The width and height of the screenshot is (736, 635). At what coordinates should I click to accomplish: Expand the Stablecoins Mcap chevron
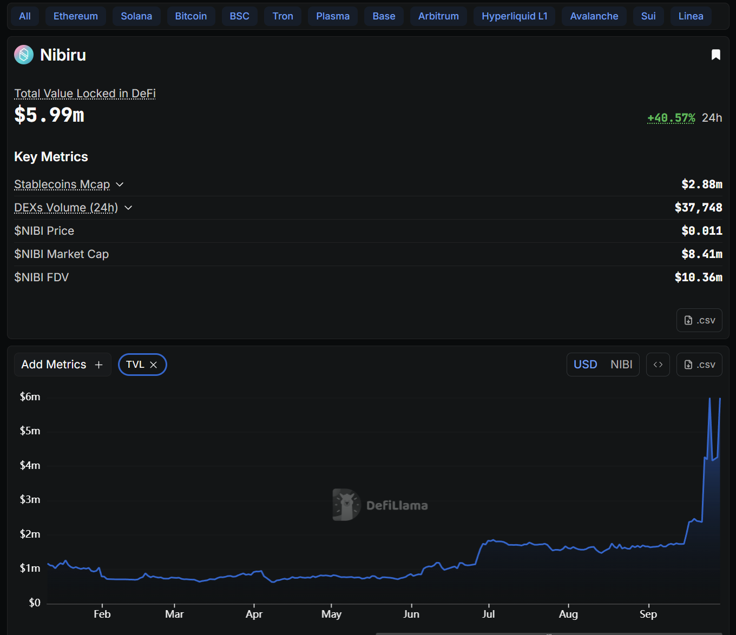tap(120, 184)
